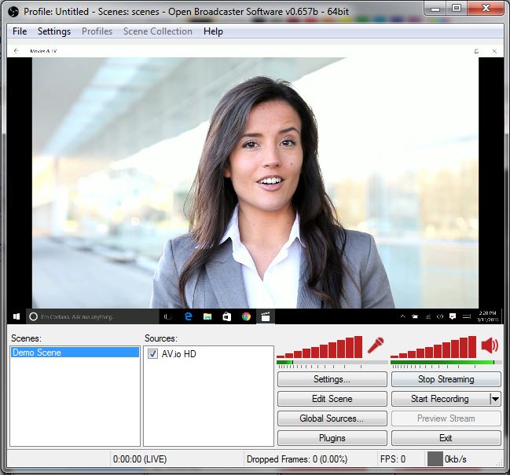Click the gray bitrate indicator square in status bar
Viewport: 510px width, 475px height.
tap(435, 459)
